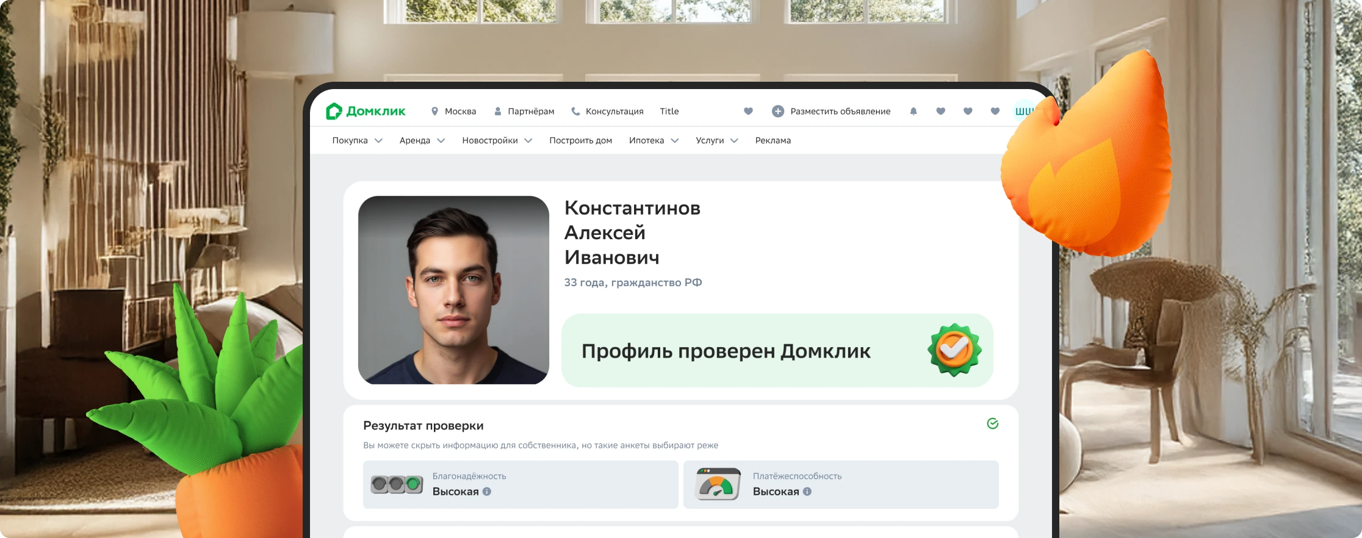This screenshot has height=538, width=1362.
Task: Open the info icon beside Благонадёжность Высокая
Action: pos(487,492)
